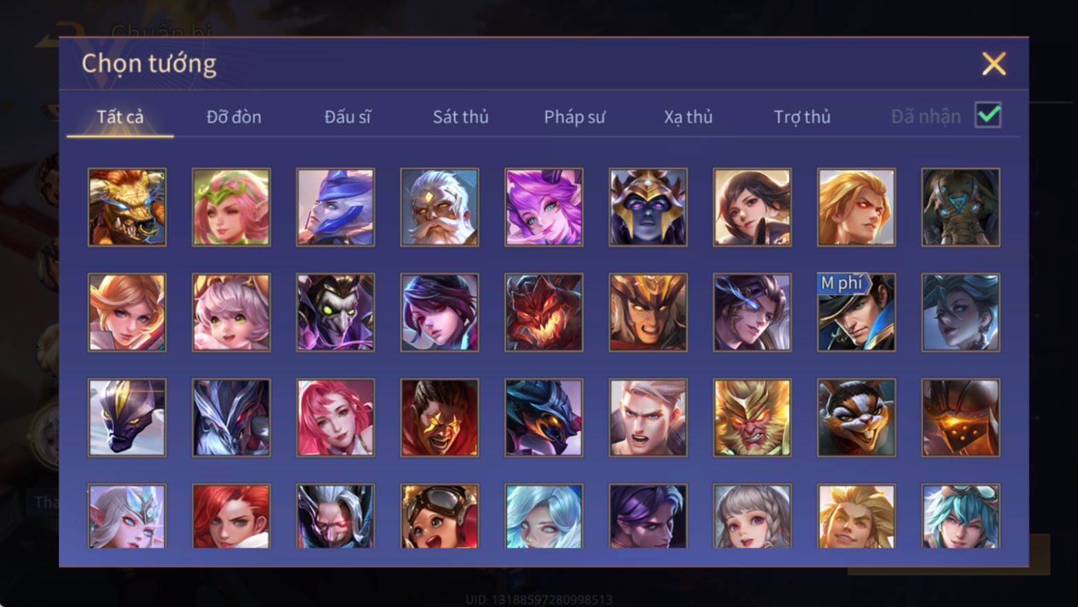Select the plague doctor masked hero

[x=335, y=312]
